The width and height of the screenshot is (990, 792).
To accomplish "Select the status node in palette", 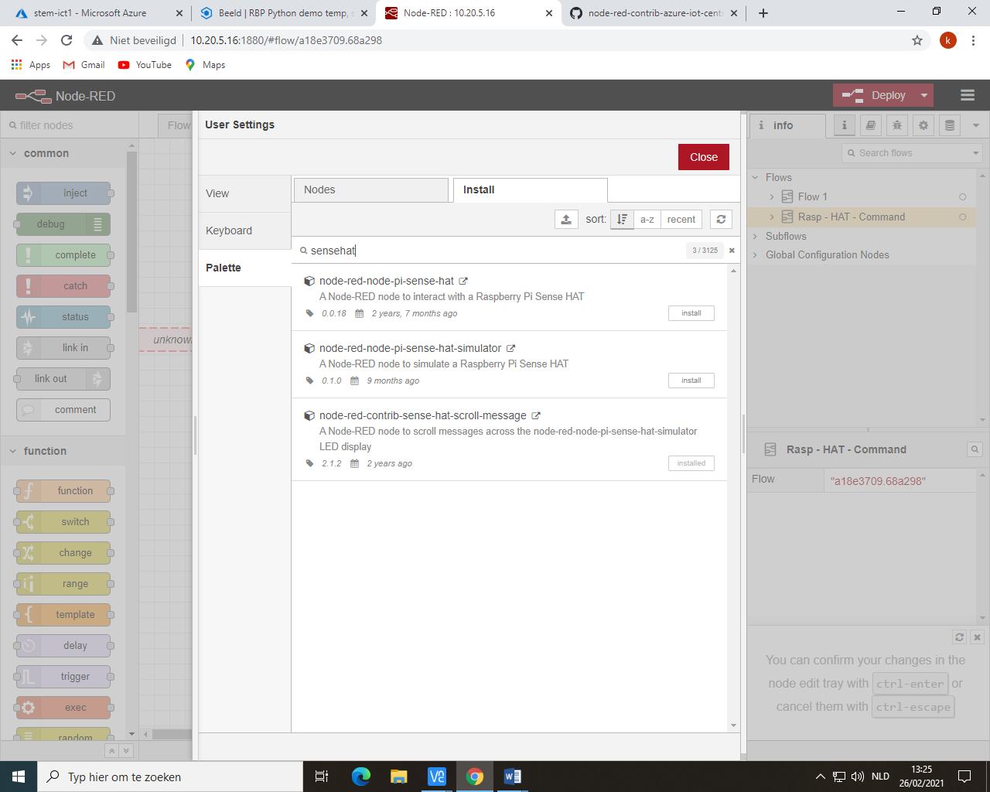I will pyautogui.click(x=63, y=317).
